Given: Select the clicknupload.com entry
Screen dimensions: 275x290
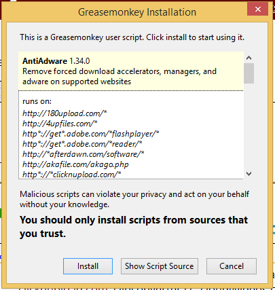Looking at the screenshot, I should point(72,175).
